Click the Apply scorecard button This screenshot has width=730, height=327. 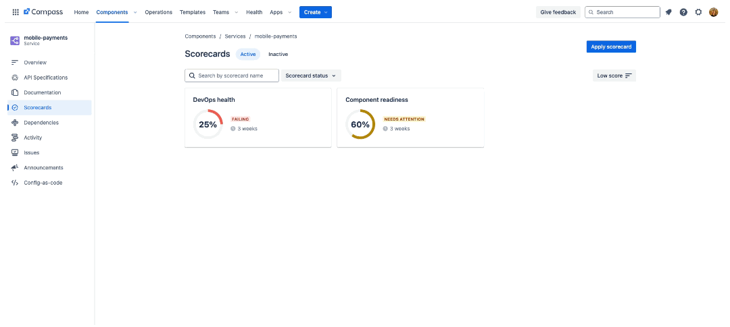(x=611, y=47)
